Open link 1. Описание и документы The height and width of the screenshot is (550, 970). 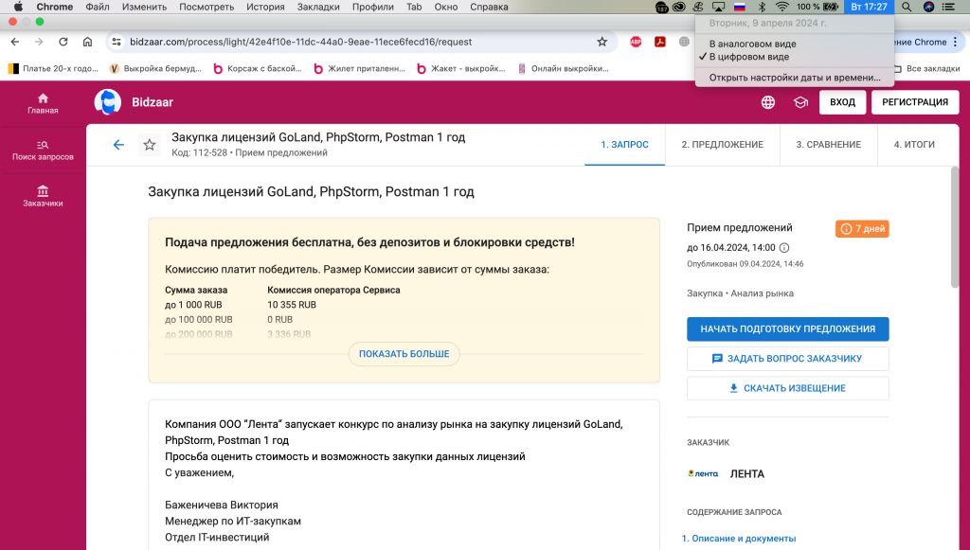click(x=739, y=539)
